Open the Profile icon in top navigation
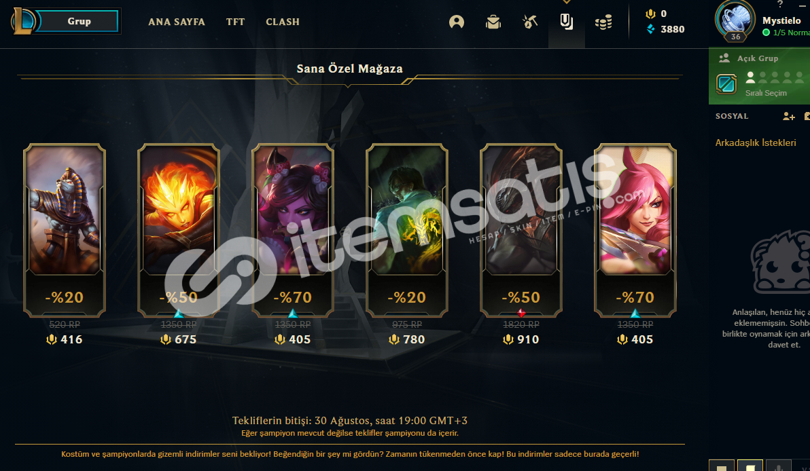 click(x=457, y=22)
